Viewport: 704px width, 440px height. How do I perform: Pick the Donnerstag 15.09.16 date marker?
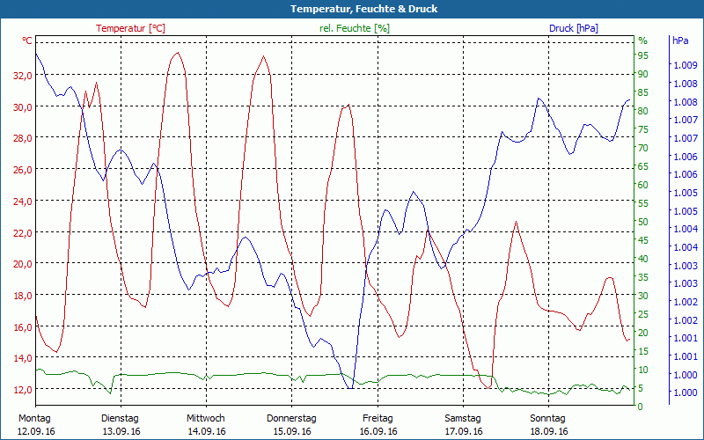coord(291,424)
